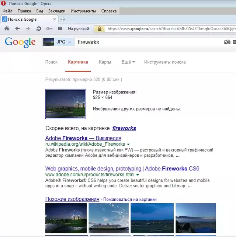Open the Правка menu
The image size is (236, 237).
24,11
